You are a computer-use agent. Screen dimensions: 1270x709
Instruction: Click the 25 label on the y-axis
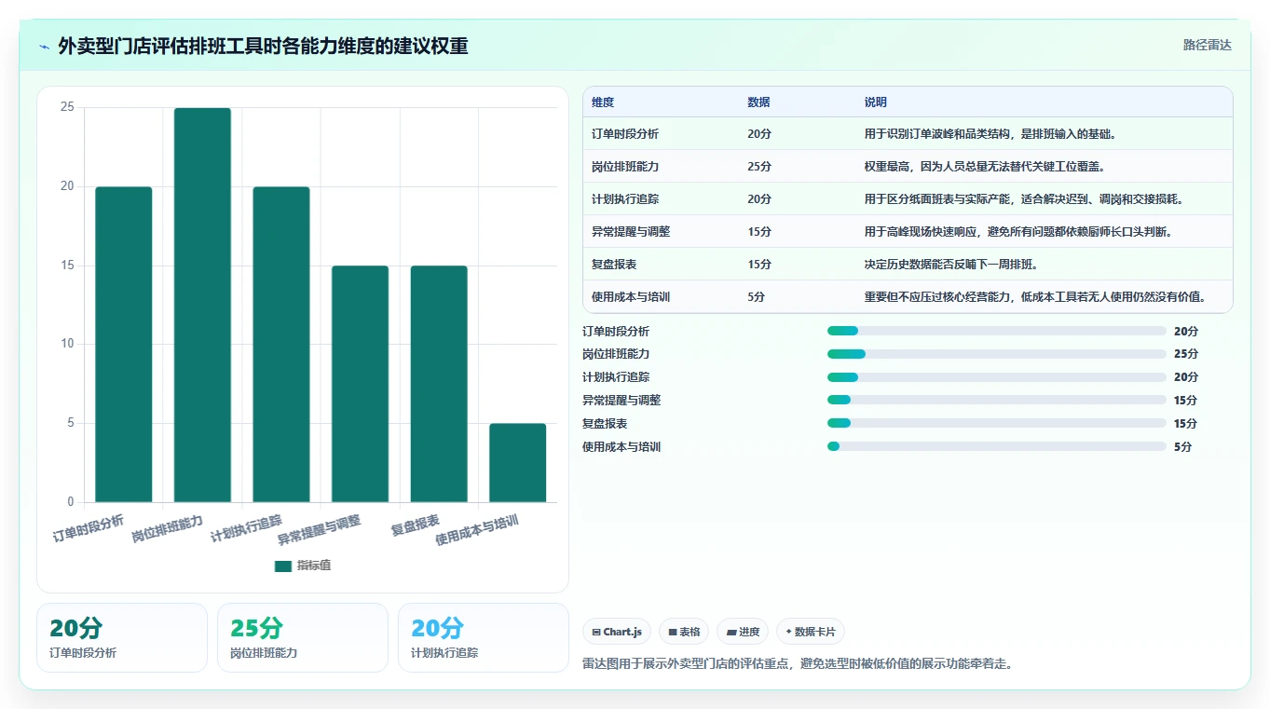click(67, 107)
